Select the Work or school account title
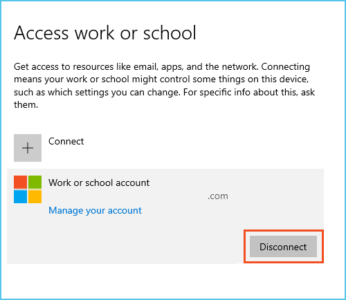Viewport: 346px width, 300px height. [99, 183]
